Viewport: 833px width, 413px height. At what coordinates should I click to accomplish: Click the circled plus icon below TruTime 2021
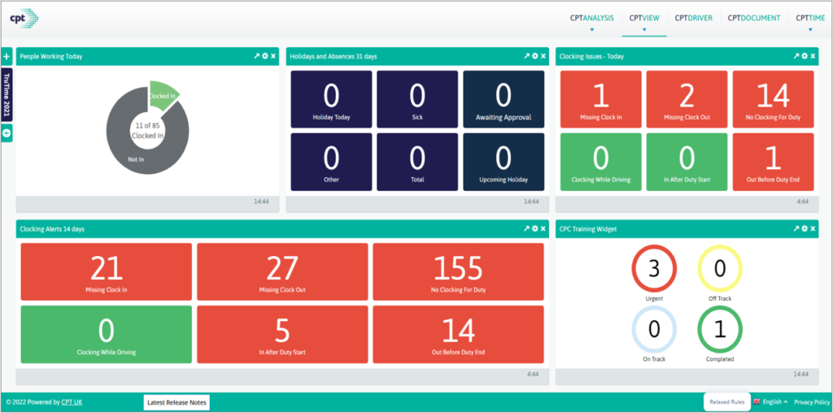(x=7, y=133)
